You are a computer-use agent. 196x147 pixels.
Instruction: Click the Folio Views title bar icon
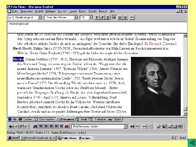pos(8,7)
